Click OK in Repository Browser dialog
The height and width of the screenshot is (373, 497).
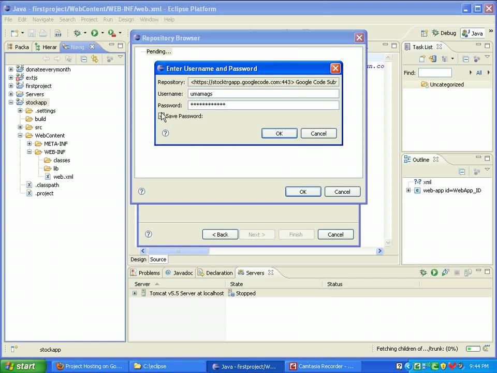303,192
